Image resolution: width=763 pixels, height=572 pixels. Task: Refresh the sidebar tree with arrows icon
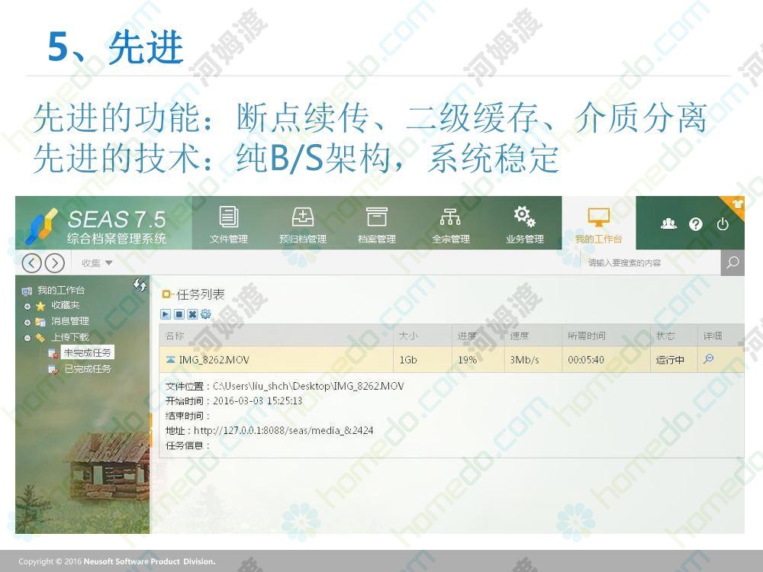tap(140, 285)
